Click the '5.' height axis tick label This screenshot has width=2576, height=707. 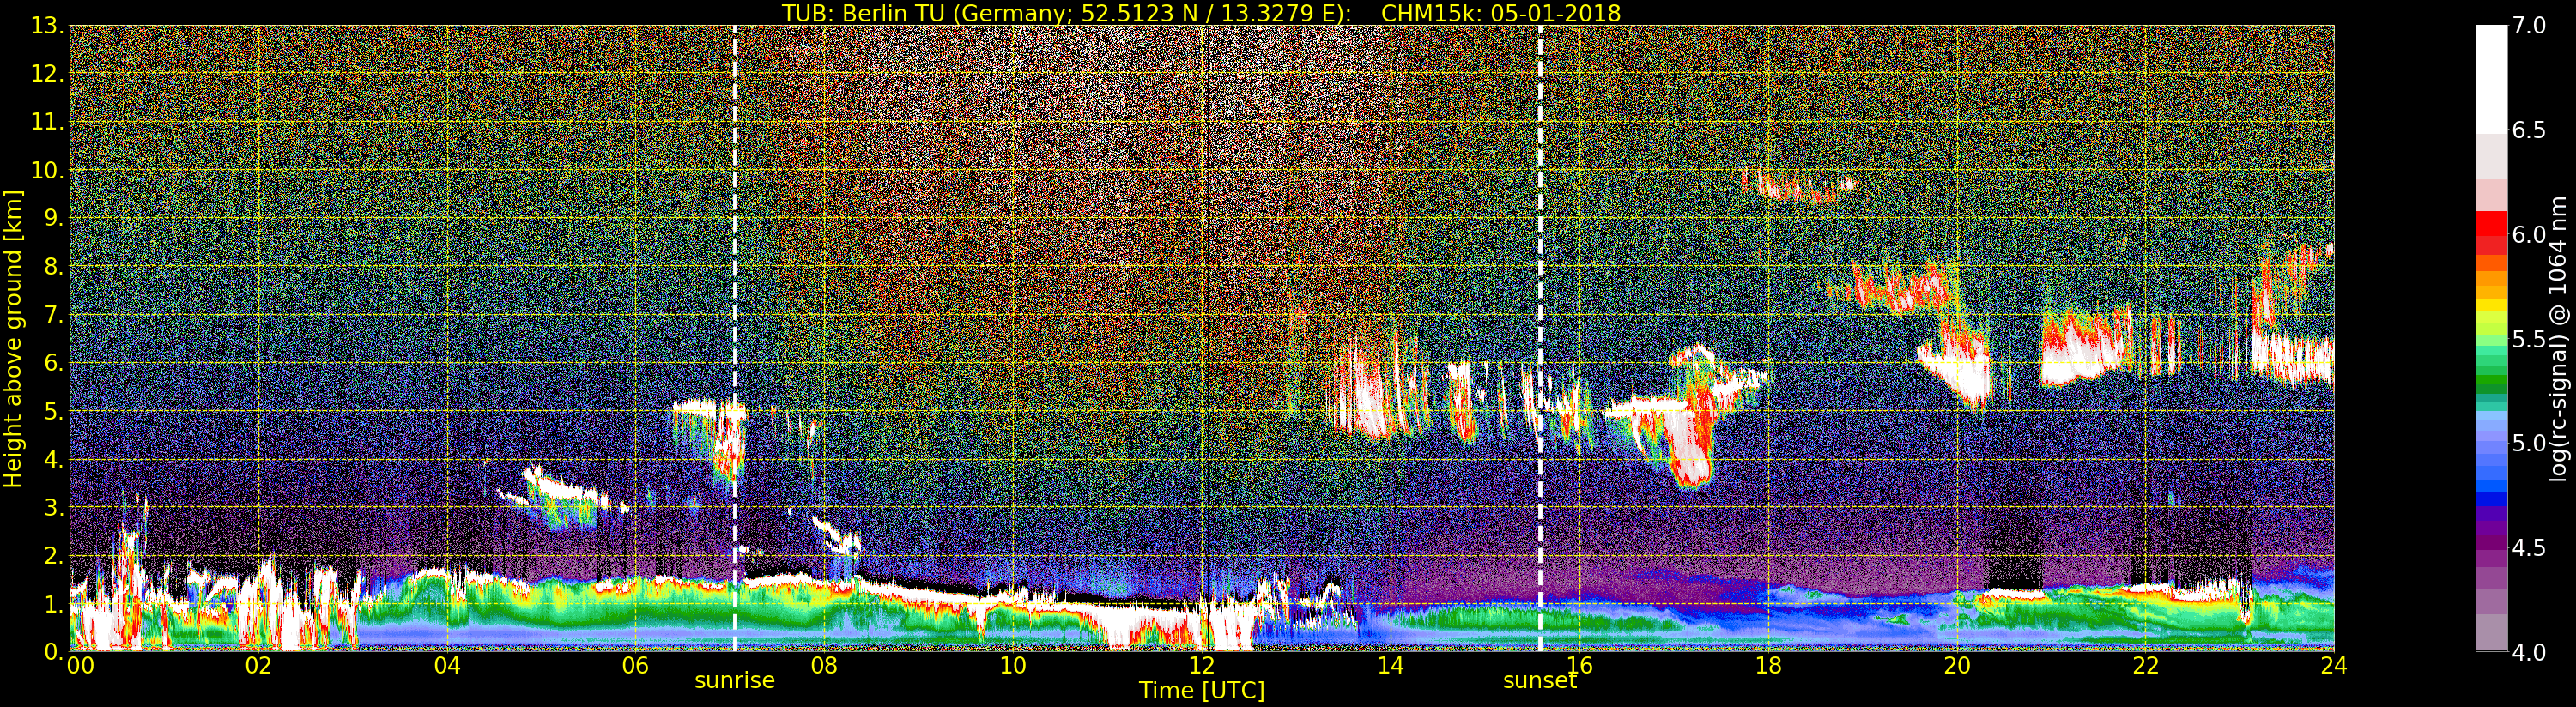tap(54, 411)
